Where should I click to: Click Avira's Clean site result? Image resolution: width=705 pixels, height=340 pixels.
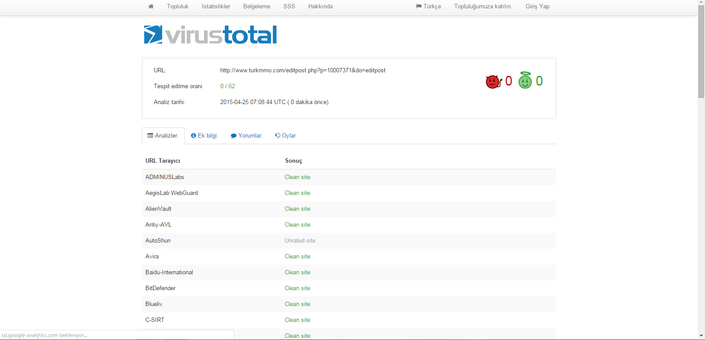click(x=297, y=257)
